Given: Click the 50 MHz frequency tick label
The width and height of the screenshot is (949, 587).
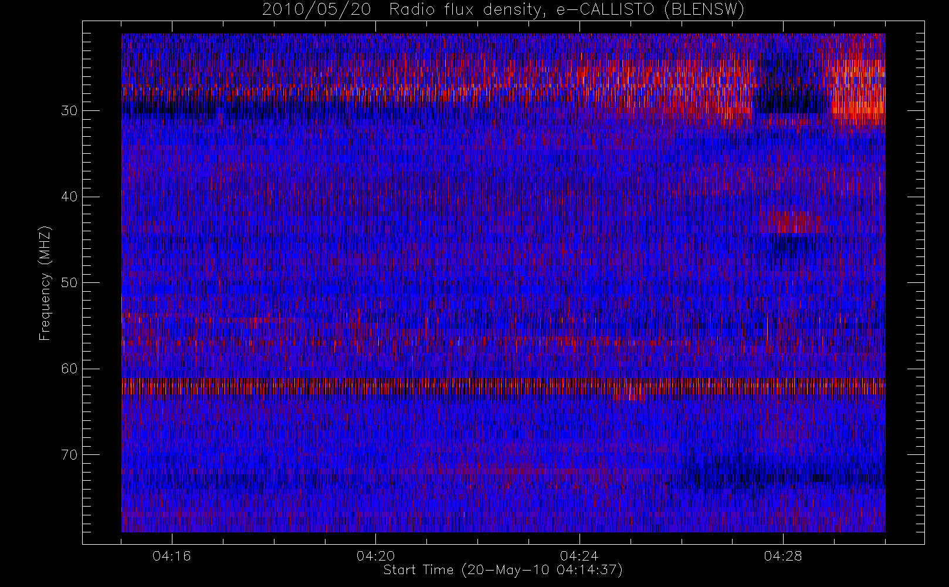Looking at the screenshot, I should coord(69,283).
